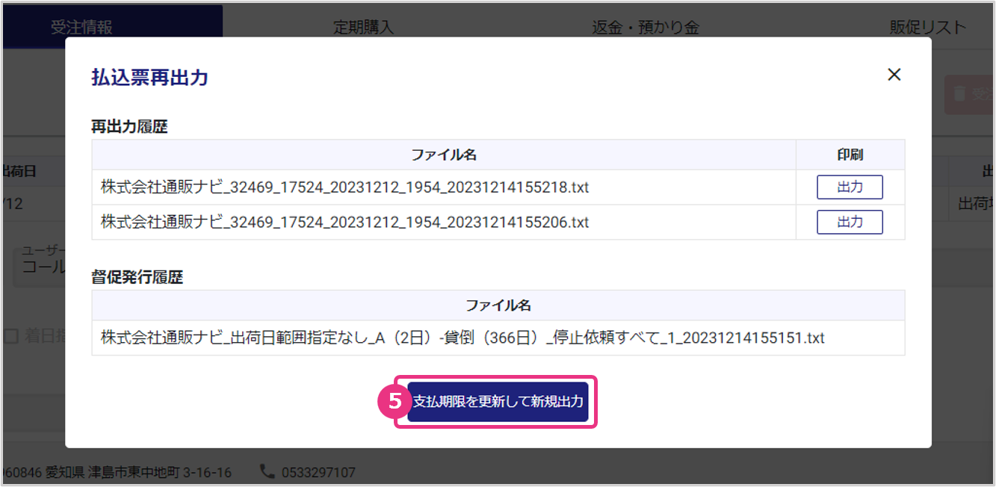
Task: Click the phone handset icon
Action: click(267, 471)
